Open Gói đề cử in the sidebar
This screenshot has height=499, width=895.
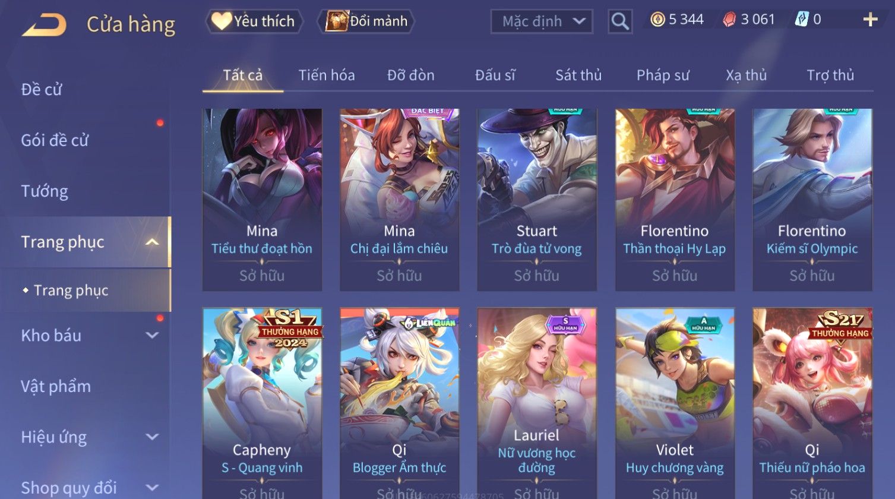click(x=55, y=140)
